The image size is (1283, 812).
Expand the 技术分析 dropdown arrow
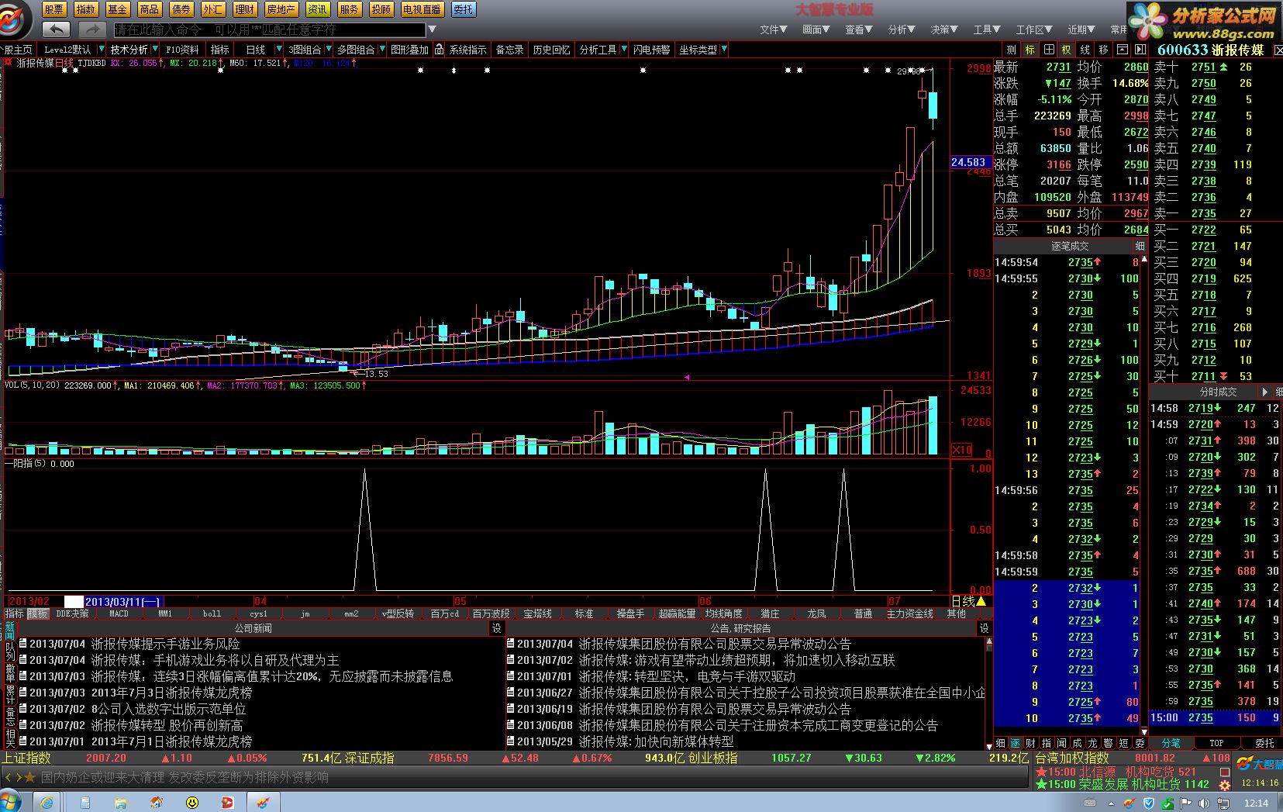156,49
